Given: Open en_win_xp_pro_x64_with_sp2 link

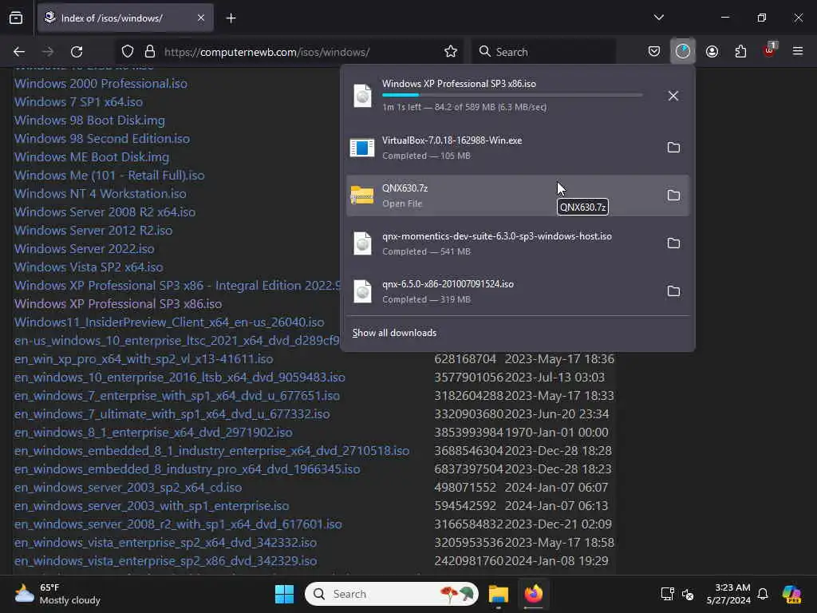Looking at the screenshot, I should pyautogui.click(x=144, y=358).
